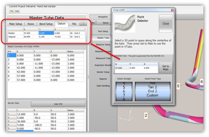
Task: Click point label 2 in the 3D view
Action: click(146, 115)
